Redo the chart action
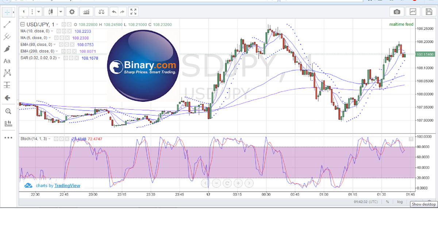The width and height of the screenshot is (438, 229). coord(122,12)
